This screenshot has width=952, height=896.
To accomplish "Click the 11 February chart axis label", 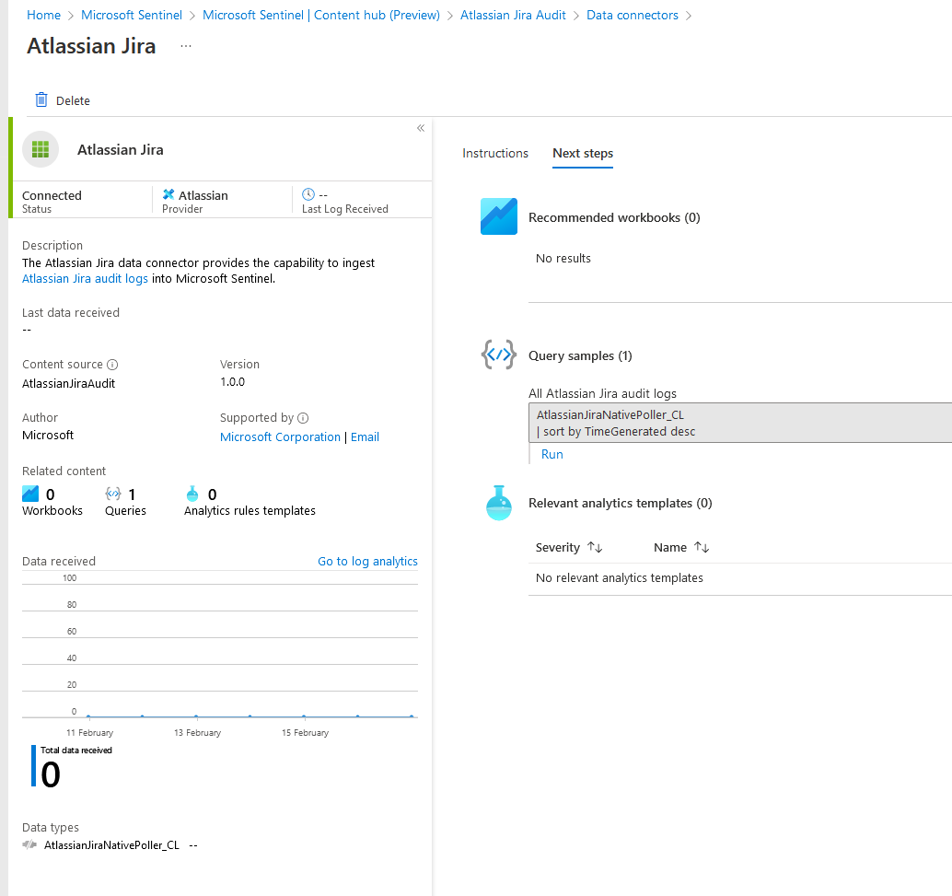I will [x=90, y=733].
